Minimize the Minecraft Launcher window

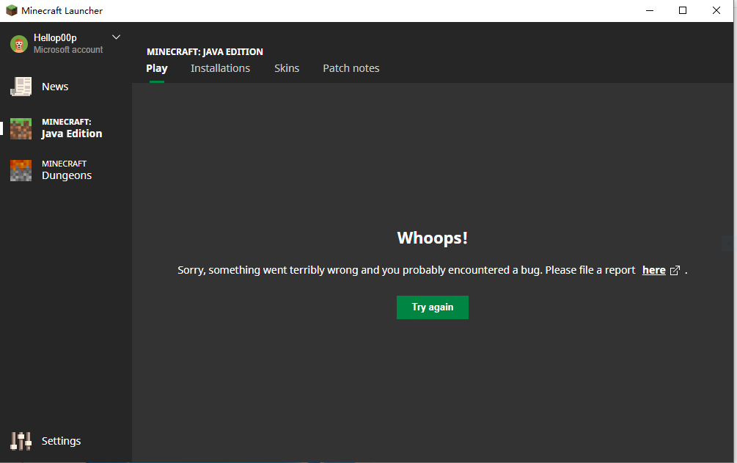[x=650, y=10]
